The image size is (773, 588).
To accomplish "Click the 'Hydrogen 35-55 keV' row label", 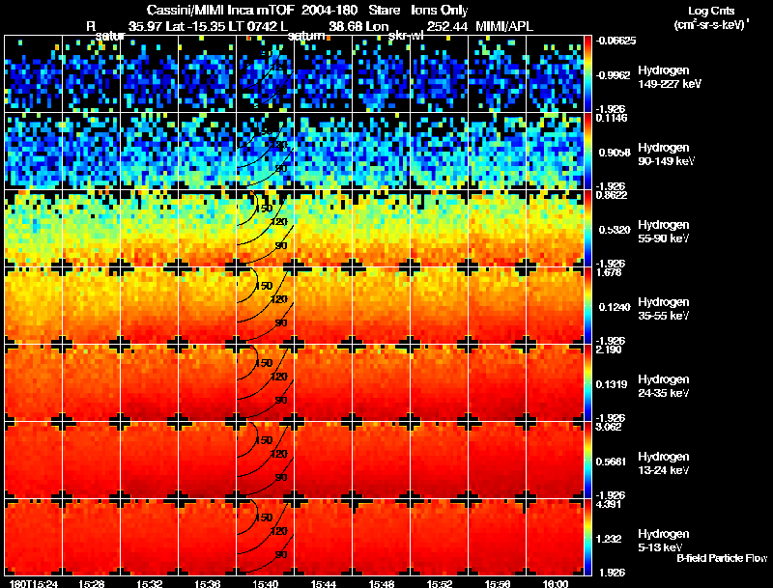I will click(x=664, y=309).
